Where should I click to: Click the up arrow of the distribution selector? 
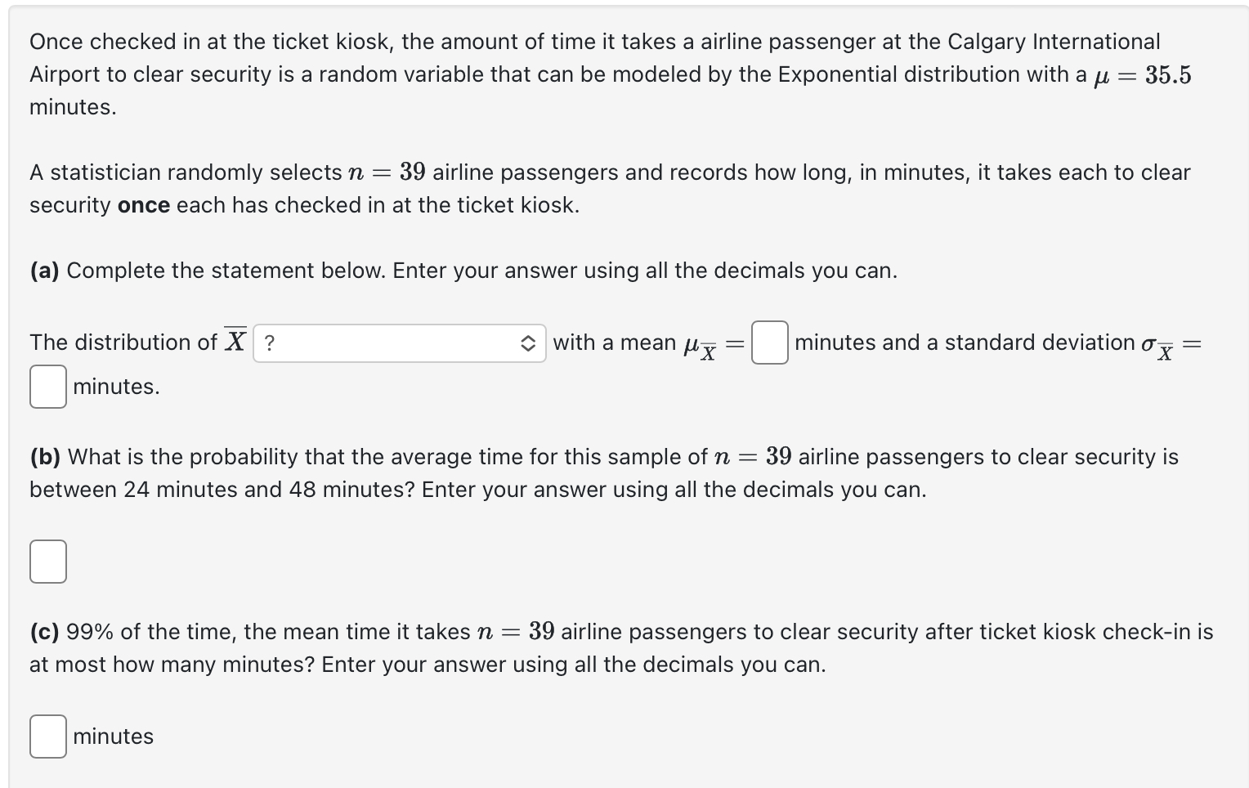tap(530, 337)
